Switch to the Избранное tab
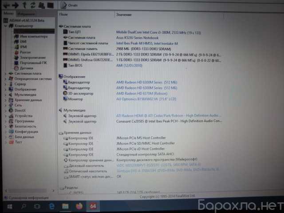Screen dimensions: 284x213 coord(26,14)
